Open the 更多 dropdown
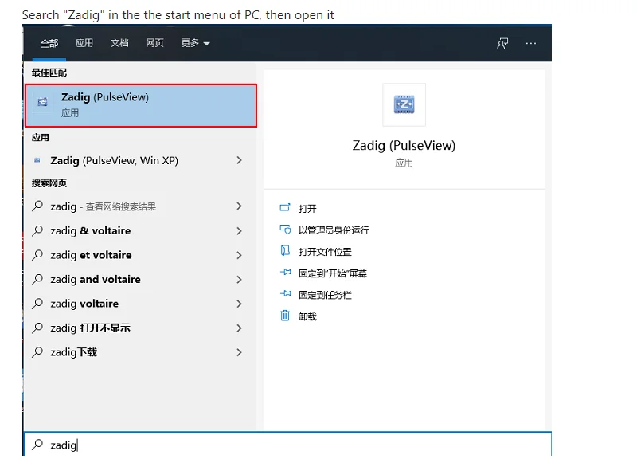Screen dimensions: 637x467 point(195,43)
